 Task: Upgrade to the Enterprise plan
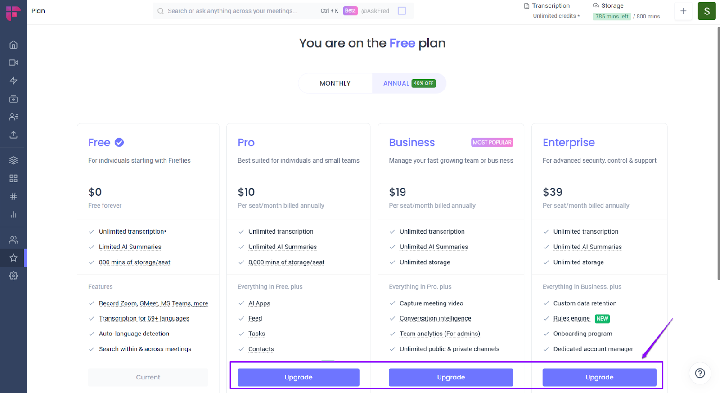point(599,377)
